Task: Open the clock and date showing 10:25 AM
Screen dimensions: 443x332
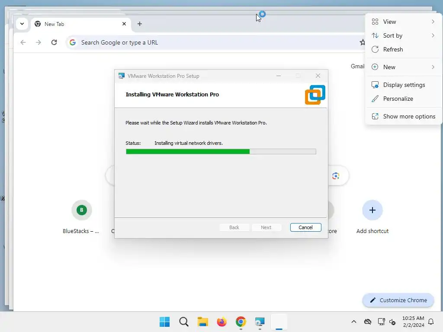Action: [413, 322]
